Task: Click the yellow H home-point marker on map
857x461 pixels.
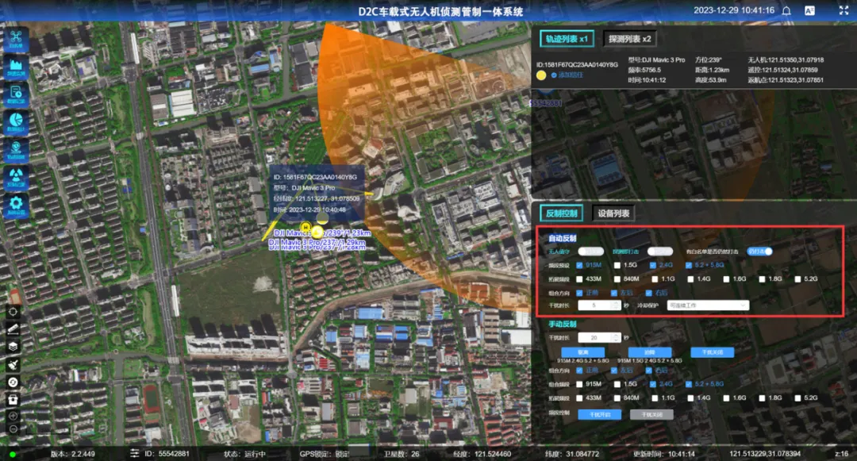Action: [306, 227]
